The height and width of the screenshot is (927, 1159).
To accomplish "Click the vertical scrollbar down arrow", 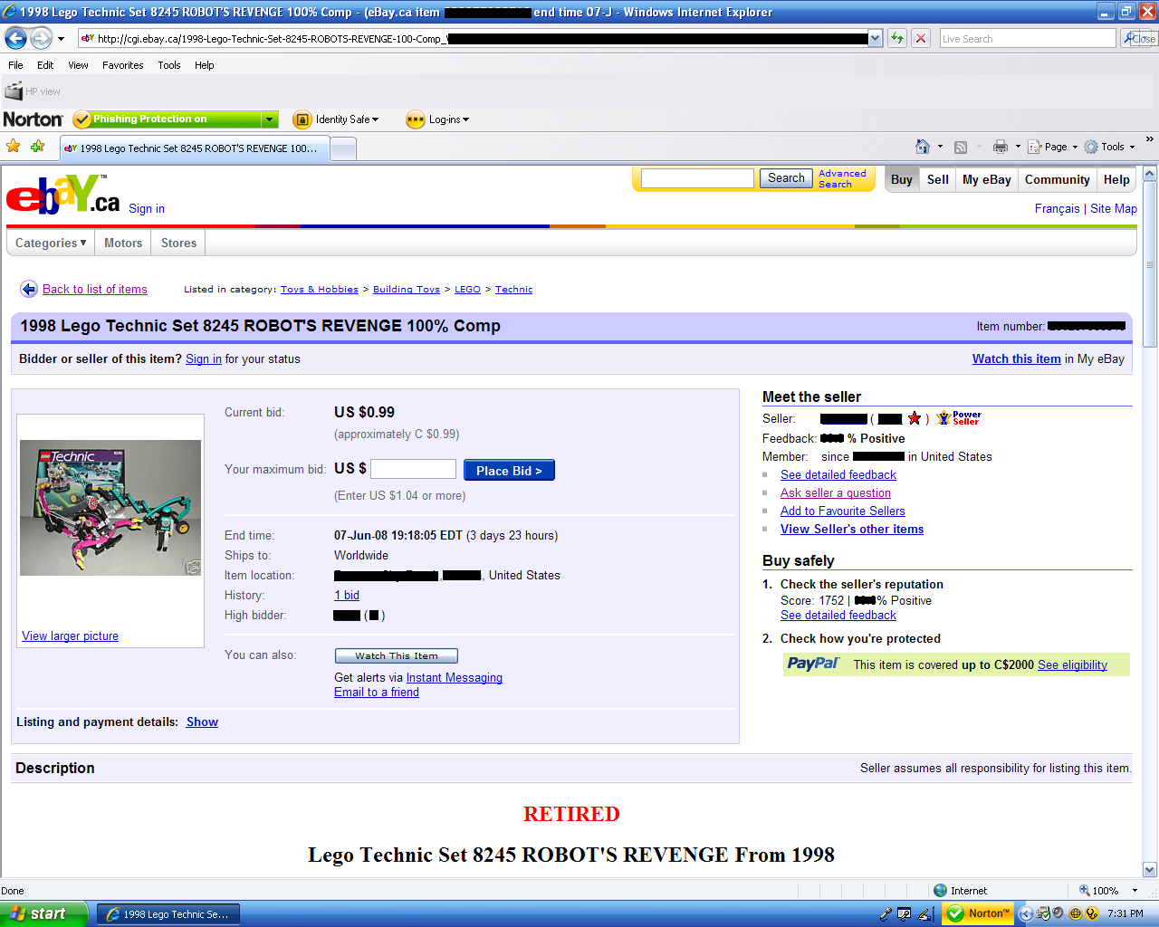I will click(1150, 870).
